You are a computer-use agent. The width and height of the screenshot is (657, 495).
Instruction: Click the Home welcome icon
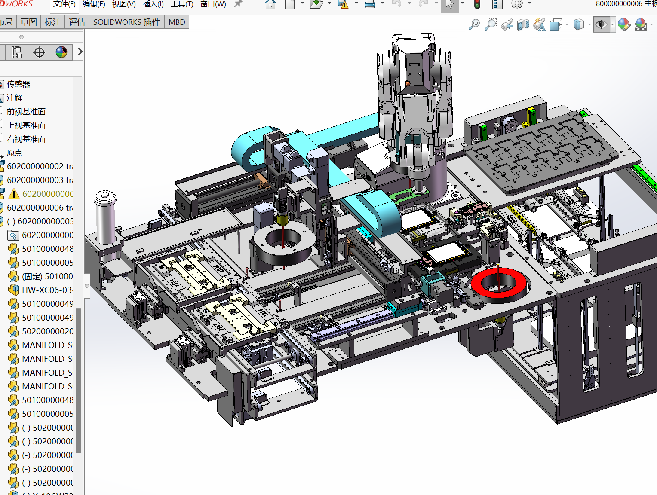point(270,4)
